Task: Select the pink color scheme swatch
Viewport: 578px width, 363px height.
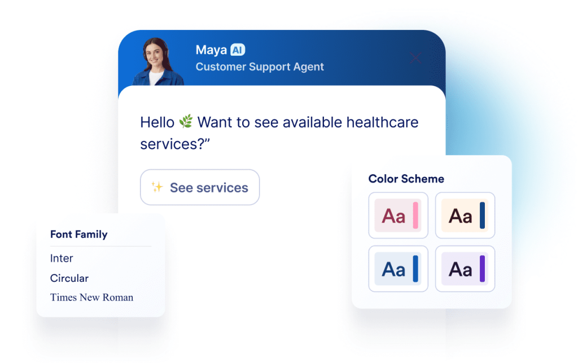Action: pos(399,215)
